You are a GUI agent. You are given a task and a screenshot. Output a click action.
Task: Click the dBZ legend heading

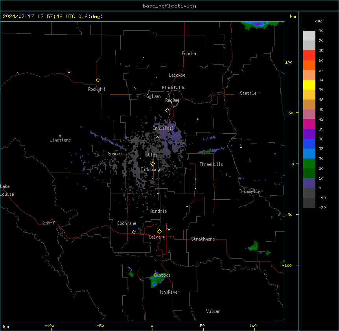coord(319,21)
